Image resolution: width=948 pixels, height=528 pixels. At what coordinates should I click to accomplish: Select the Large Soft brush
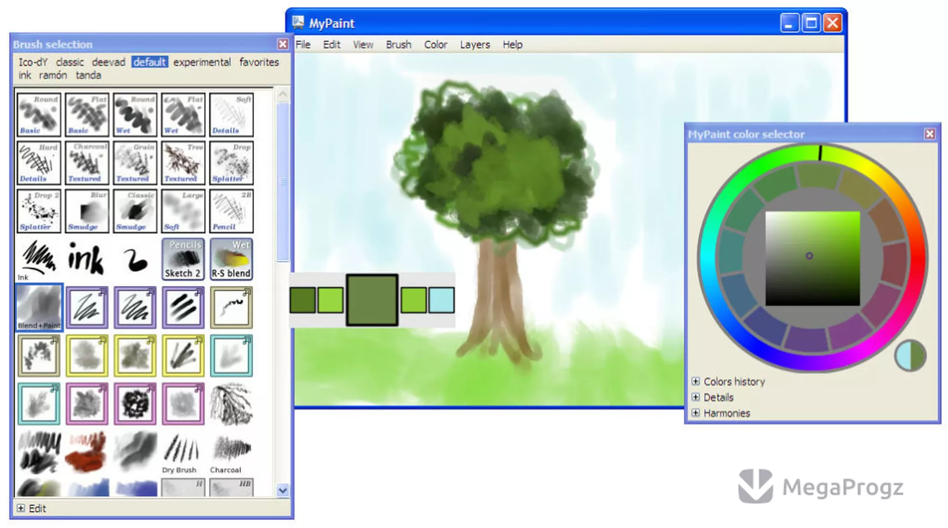[183, 211]
